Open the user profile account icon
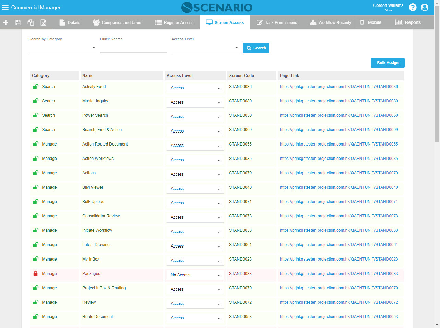Screen dimensions: 440x328 point(425,7)
